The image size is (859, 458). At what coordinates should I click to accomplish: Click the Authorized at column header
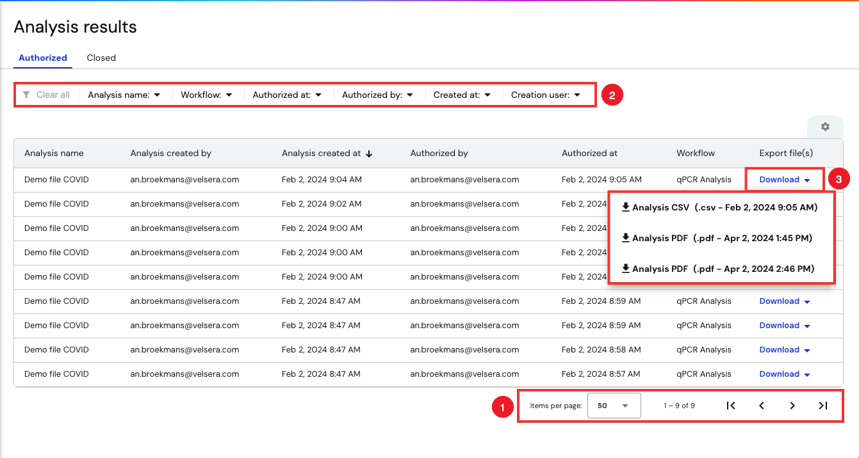[x=589, y=154]
